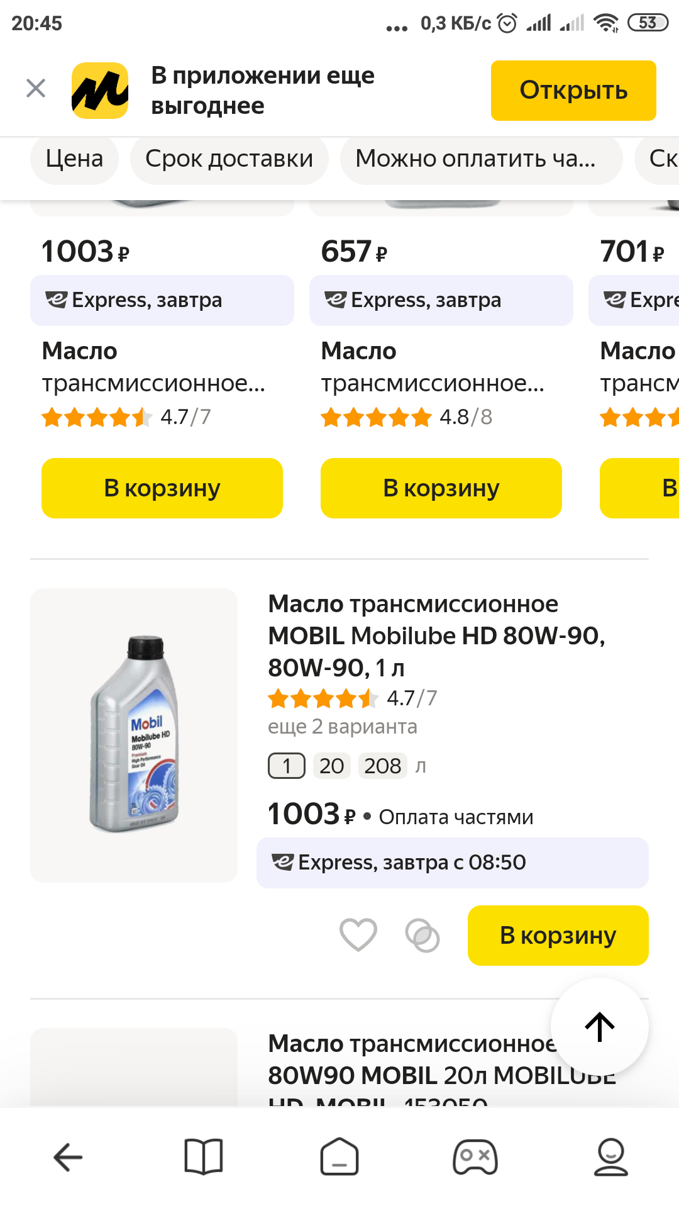The width and height of the screenshot is (679, 1208).
Task: Open the profile icon in bottom bar
Action: click(x=610, y=1157)
